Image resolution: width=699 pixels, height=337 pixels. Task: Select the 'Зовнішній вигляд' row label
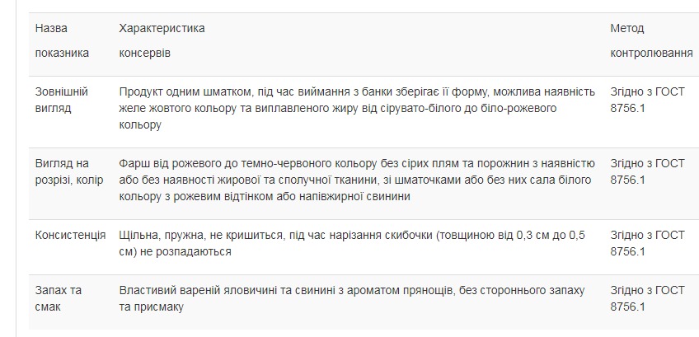(x=62, y=100)
